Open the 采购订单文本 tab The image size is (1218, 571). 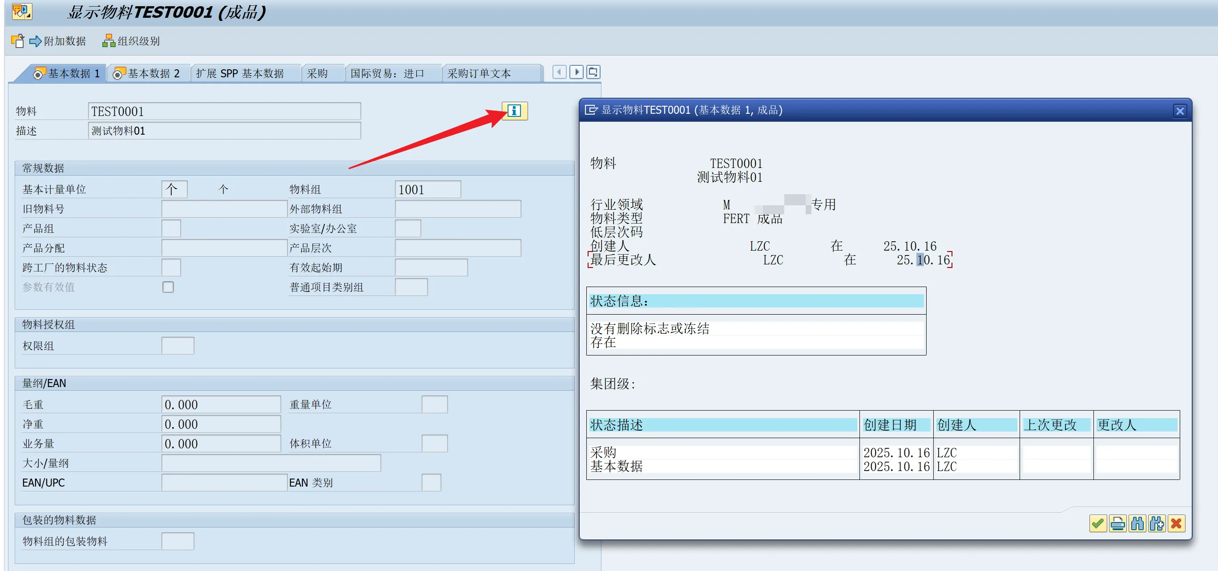(x=479, y=74)
